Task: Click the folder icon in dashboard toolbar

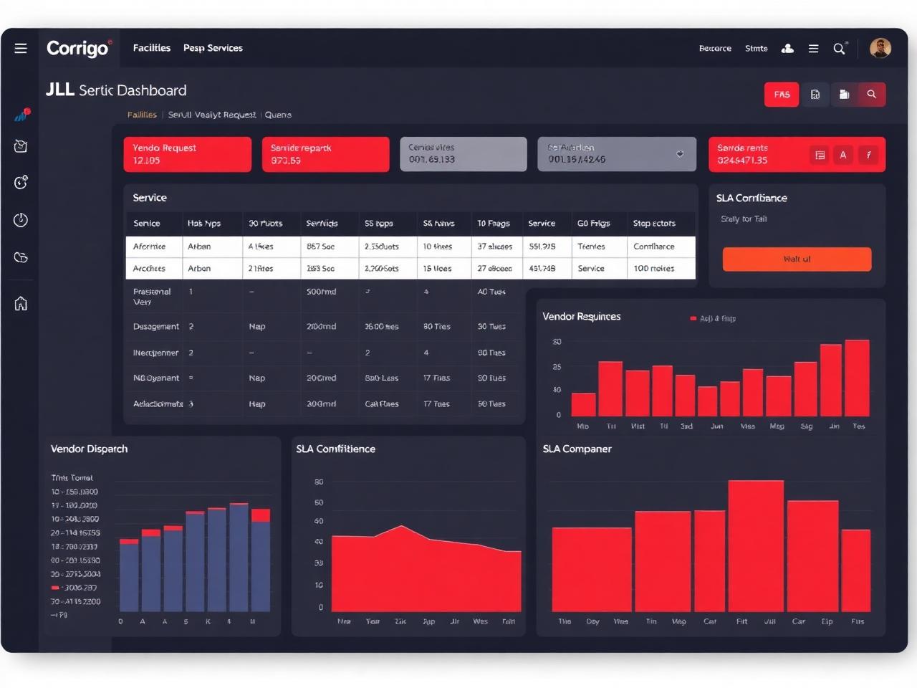Action: [844, 95]
